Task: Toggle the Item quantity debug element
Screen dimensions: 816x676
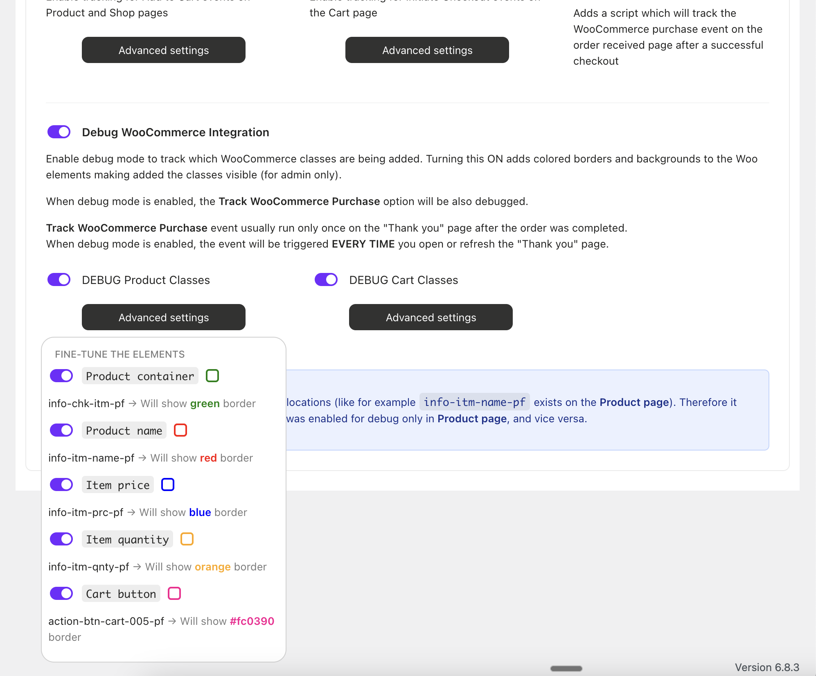Action: (x=61, y=539)
